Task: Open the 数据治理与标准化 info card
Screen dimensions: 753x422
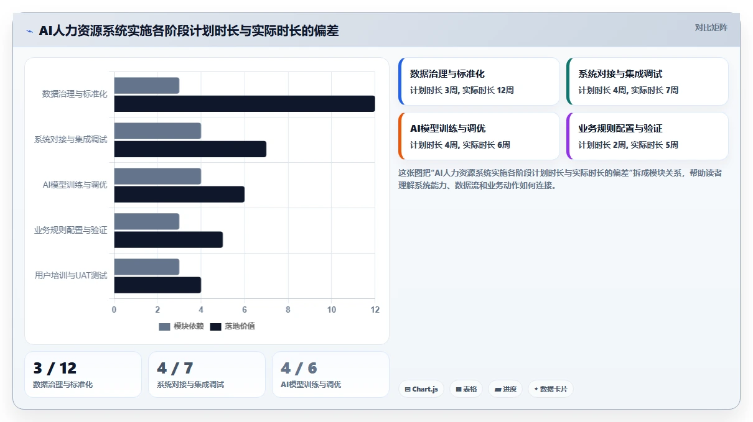Action: click(x=479, y=81)
